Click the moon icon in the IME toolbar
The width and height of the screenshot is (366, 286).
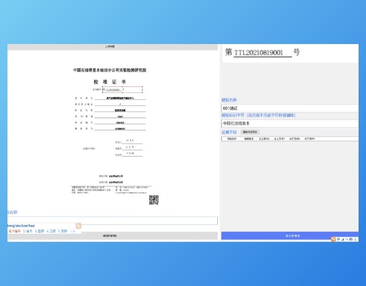point(344,239)
